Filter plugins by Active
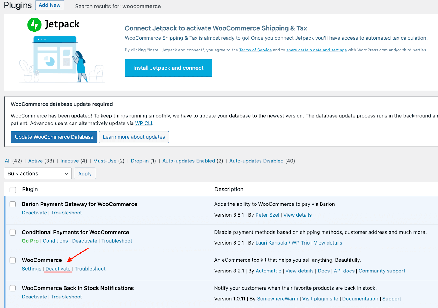The height and width of the screenshot is (308, 438). click(x=36, y=161)
